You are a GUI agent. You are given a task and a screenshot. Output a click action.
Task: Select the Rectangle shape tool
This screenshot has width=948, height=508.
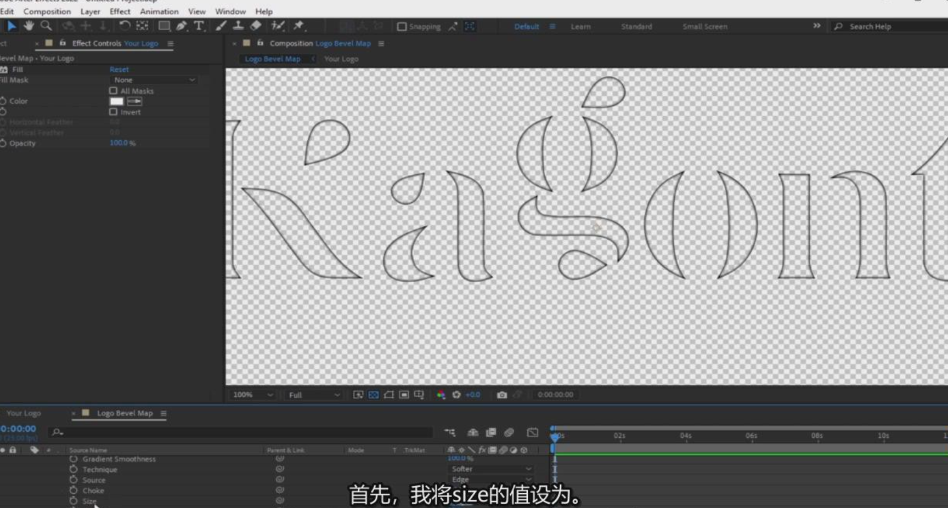[164, 26]
